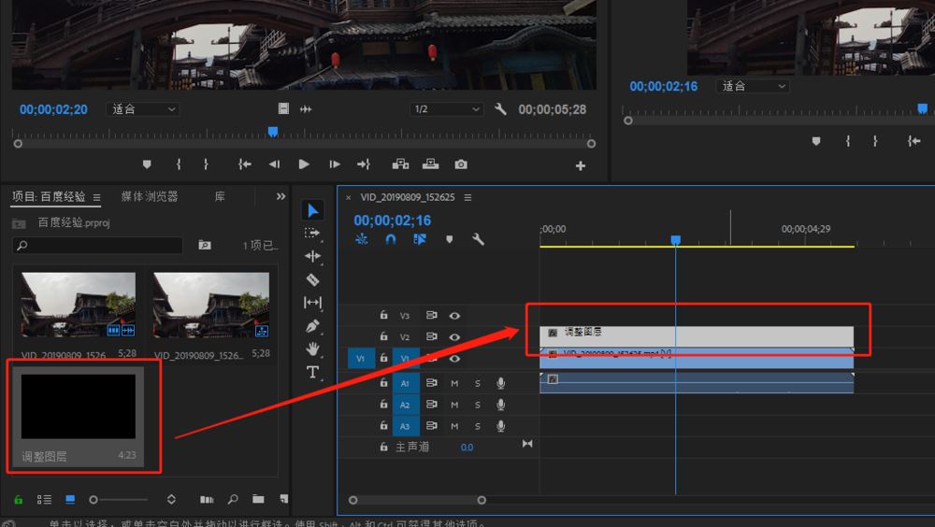Viewport: 935px width, 527px height.
Task: Select the Pen tool
Action: click(x=312, y=326)
